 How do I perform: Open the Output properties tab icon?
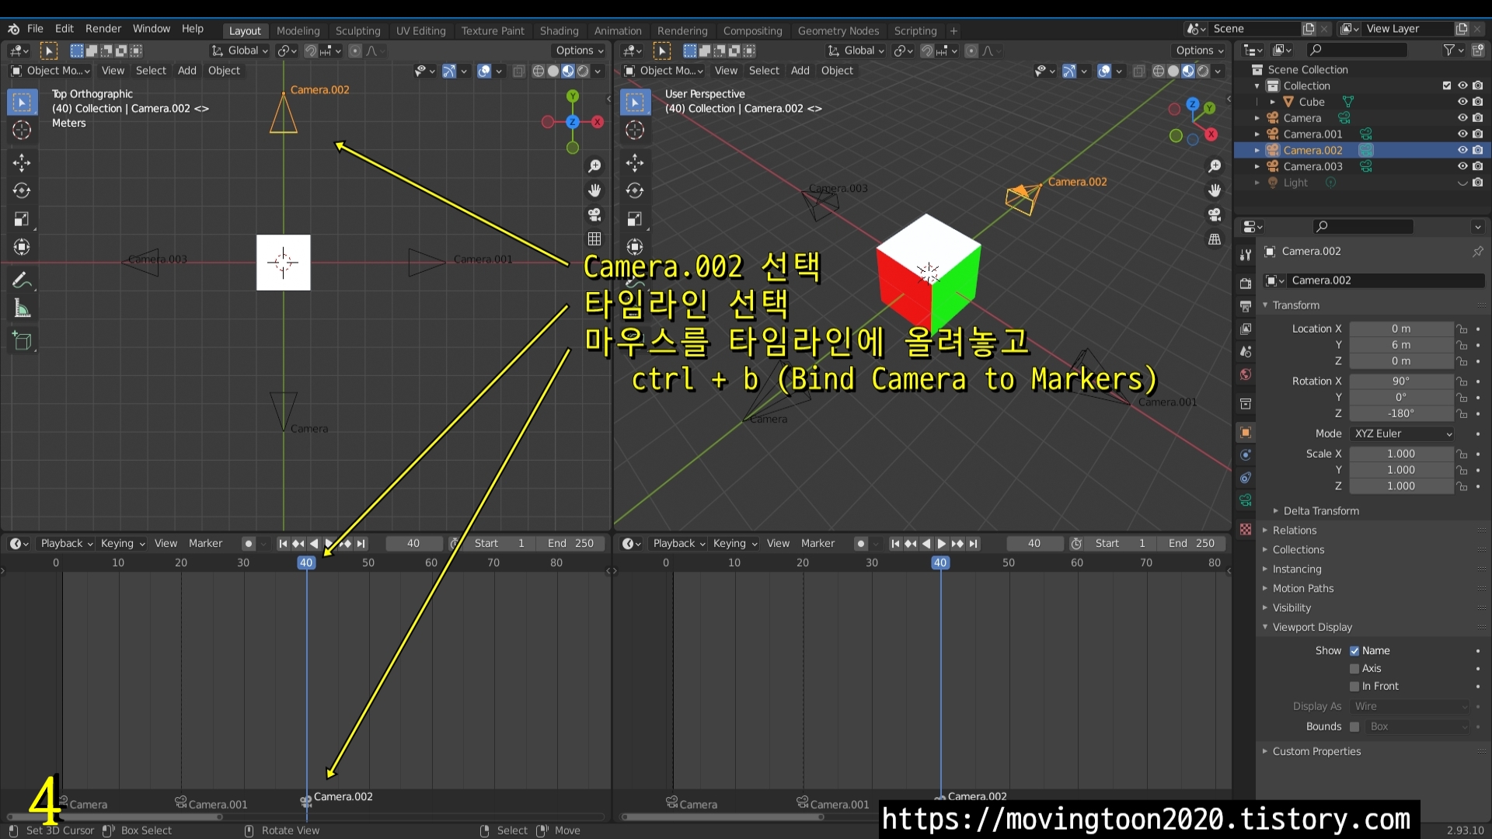click(x=1246, y=306)
